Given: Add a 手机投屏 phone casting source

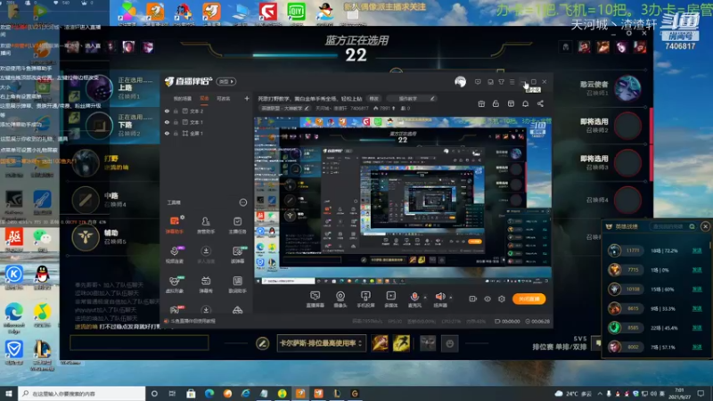Looking at the screenshot, I should [365, 299].
